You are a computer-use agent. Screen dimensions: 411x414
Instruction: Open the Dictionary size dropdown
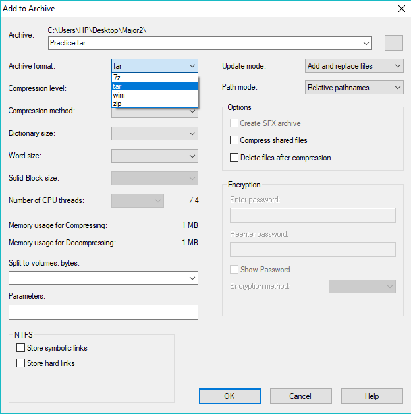pos(155,134)
